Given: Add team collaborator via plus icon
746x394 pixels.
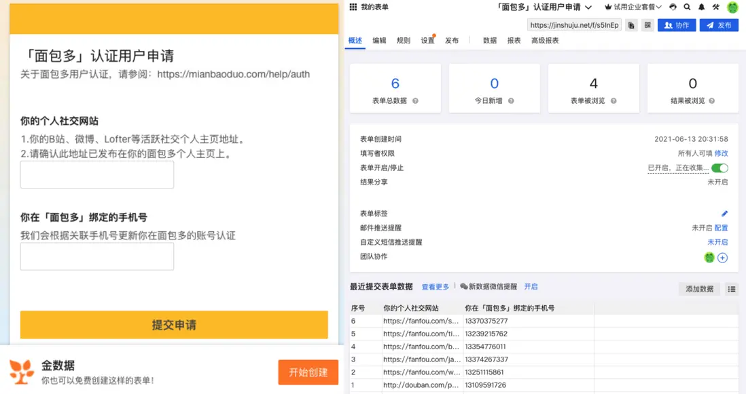Looking at the screenshot, I should [x=722, y=258].
